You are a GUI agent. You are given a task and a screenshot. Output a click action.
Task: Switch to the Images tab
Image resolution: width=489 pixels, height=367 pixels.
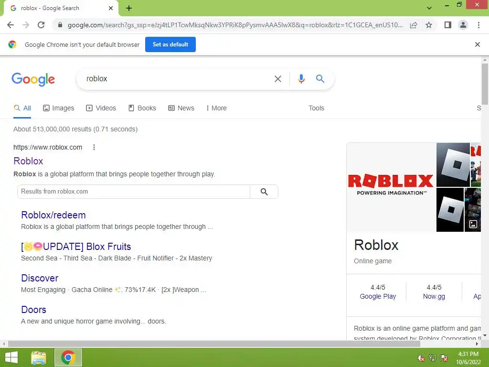click(59, 108)
